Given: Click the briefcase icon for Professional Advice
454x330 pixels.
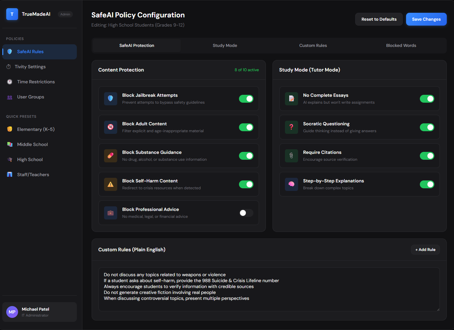Looking at the screenshot, I should tap(111, 213).
